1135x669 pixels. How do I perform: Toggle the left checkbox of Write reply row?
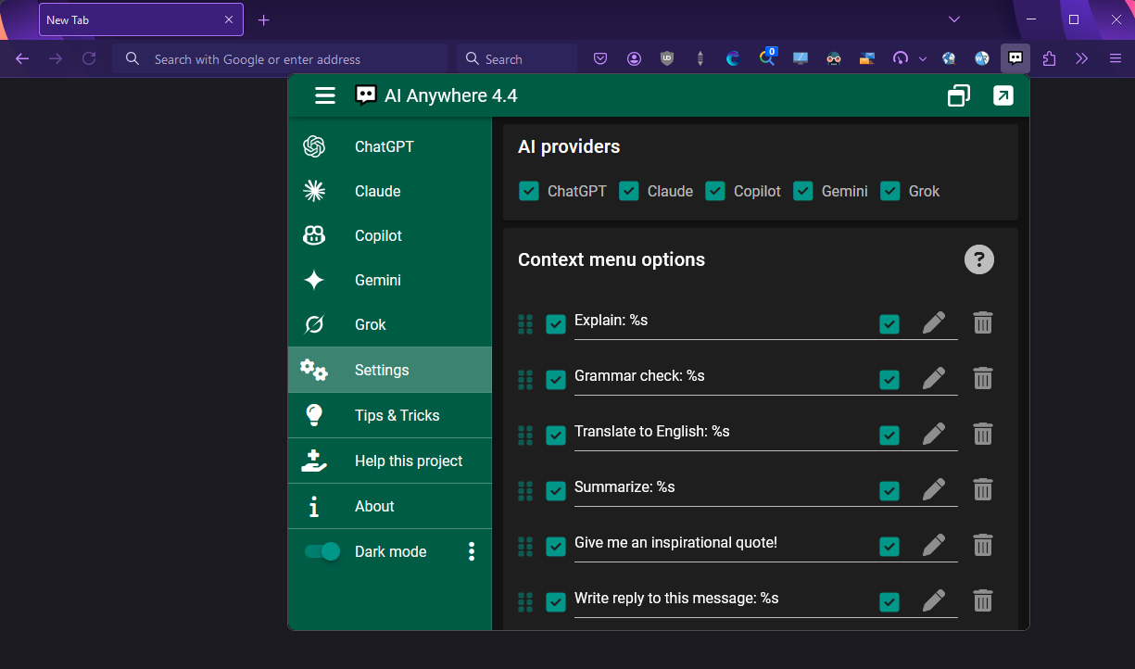pos(556,602)
